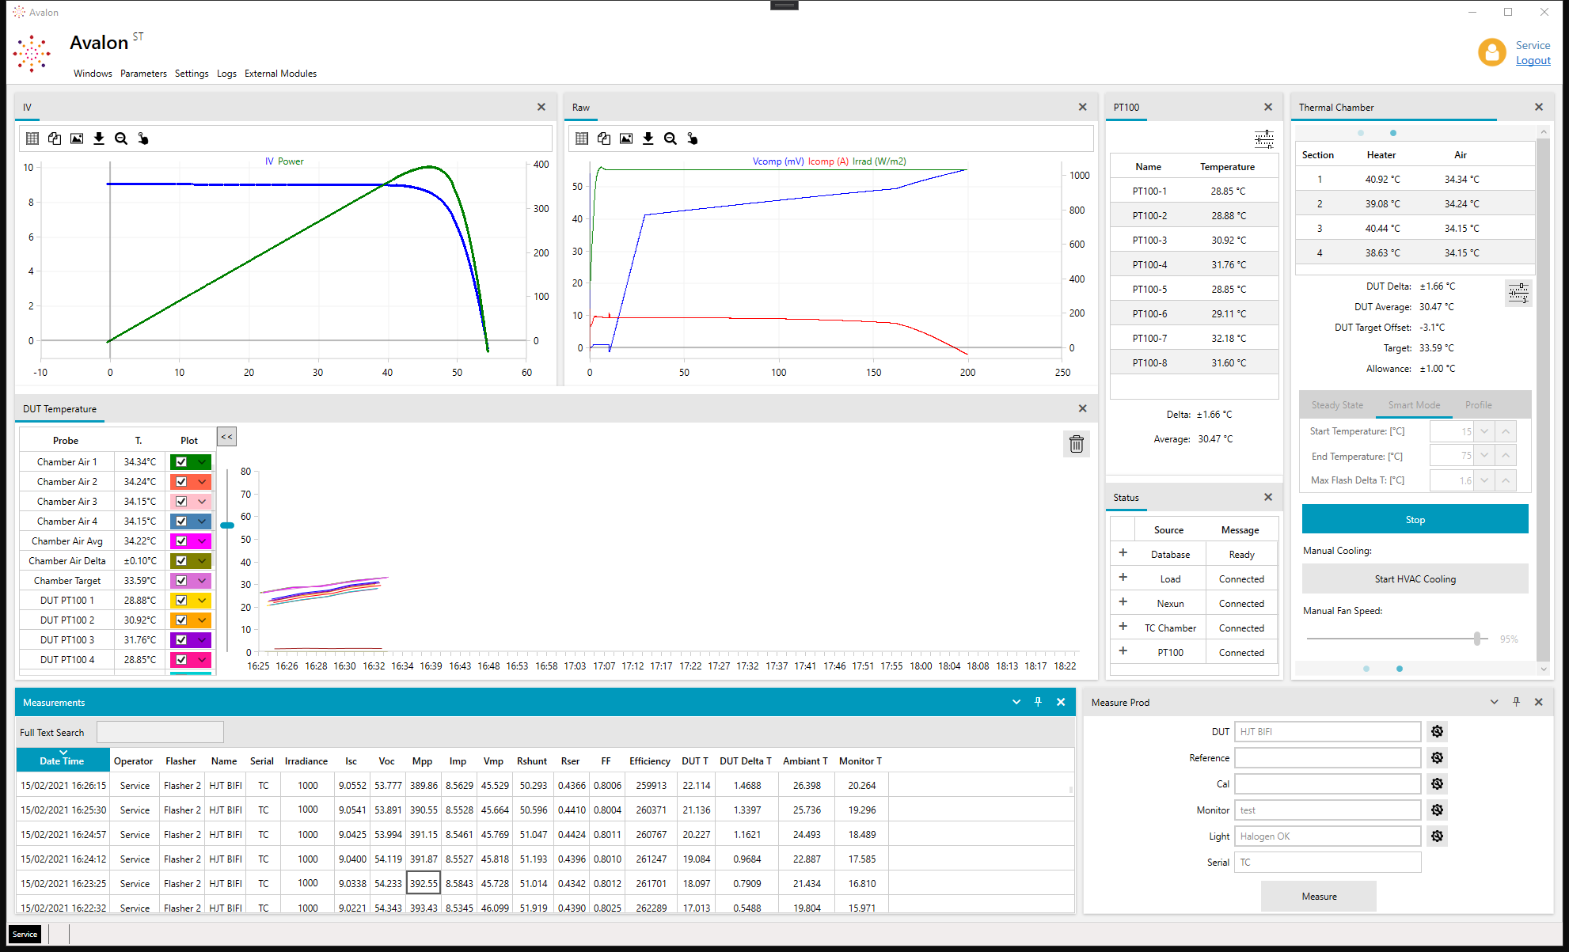This screenshot has height=952, width=1569.
Task: Expand the Load status row
Action: [x=1123, y=578]
